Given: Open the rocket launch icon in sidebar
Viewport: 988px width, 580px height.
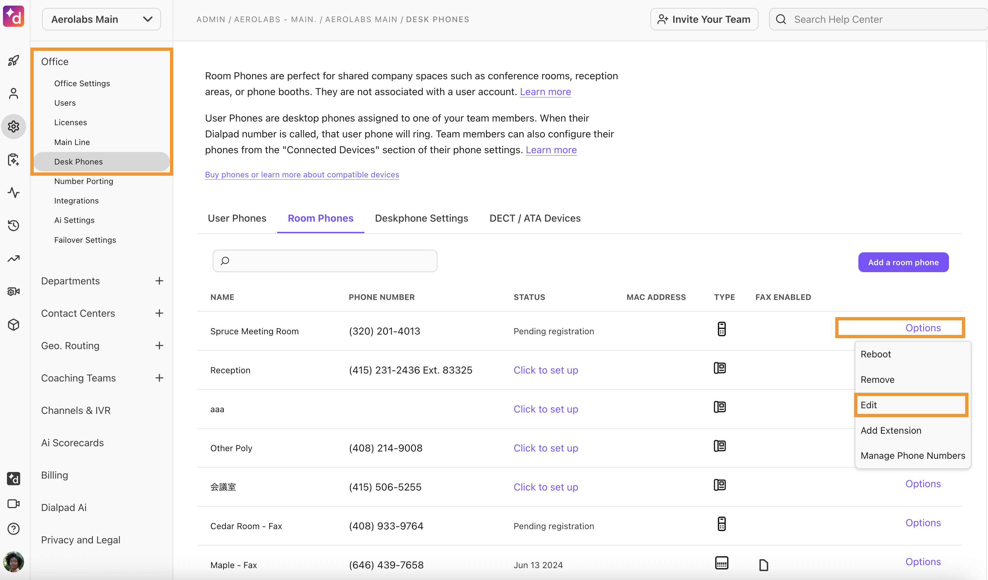Looking at the screenshot, I should pyautogui.click(x=14, y=60).
